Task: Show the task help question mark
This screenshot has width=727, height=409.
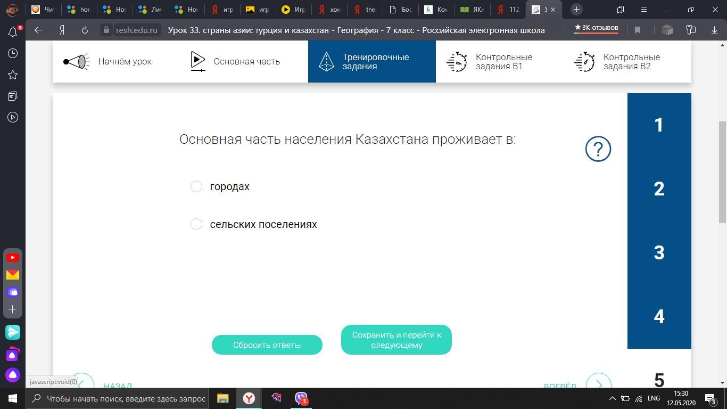Action: click(x=598, y=149)
